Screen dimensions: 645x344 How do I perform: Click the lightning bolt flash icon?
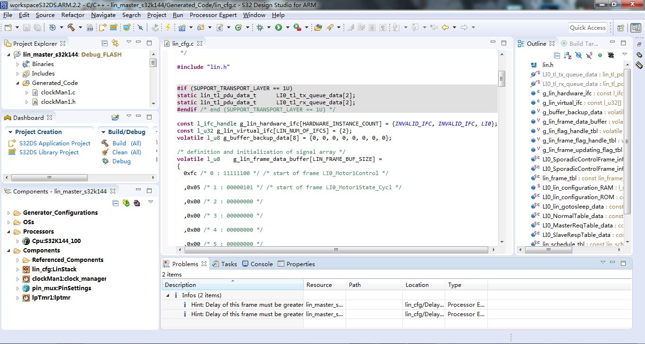pyautogui.click(x=168, y=27)
